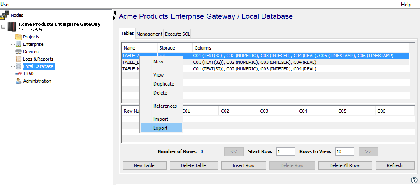Viewport: 420px width, 185px height.
Task: Open help via question mark icon
Action: coord(414,180)
